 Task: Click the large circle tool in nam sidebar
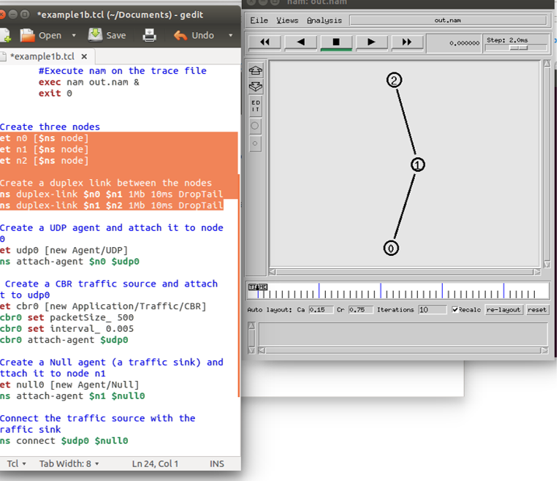pos(255,126)
